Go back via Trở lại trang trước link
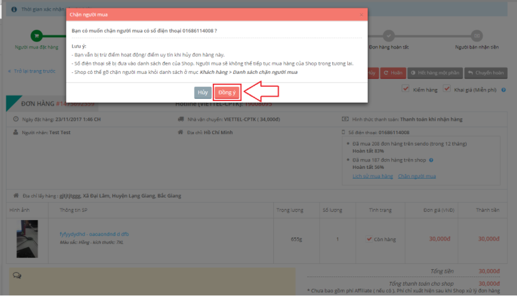The width and height of the screenshot is (517, 296). click(x=32, y=71)
